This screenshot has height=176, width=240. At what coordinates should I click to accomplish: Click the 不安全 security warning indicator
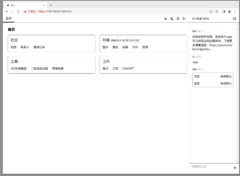(x=30, y=12)
